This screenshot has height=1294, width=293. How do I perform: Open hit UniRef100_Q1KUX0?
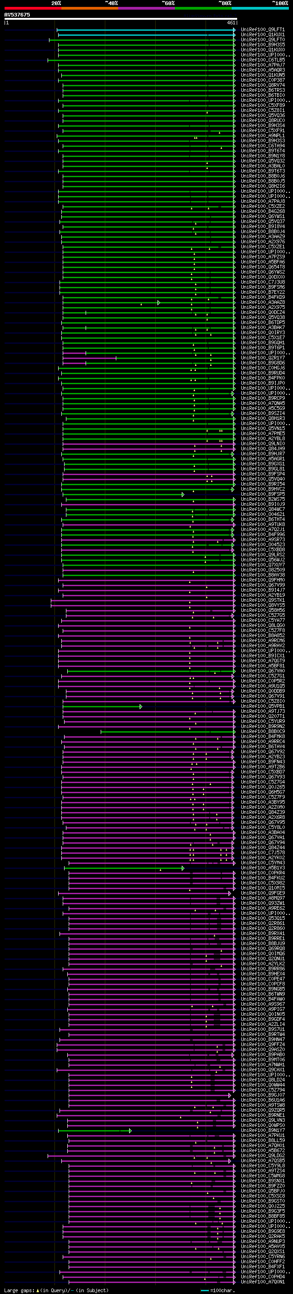pos(263,50)
